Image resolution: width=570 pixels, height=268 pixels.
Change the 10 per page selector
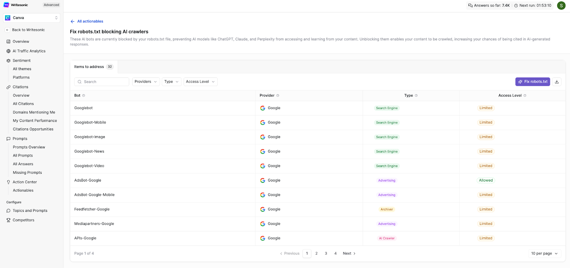[x=544, y=253]
